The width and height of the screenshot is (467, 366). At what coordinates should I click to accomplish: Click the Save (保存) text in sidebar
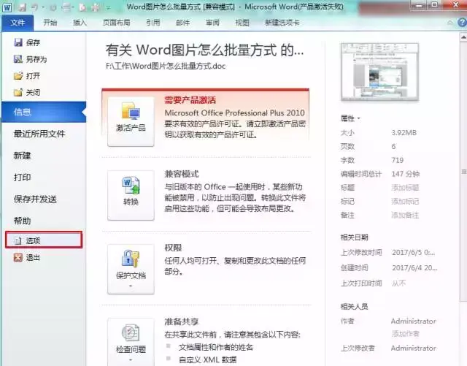click(33, 42)
